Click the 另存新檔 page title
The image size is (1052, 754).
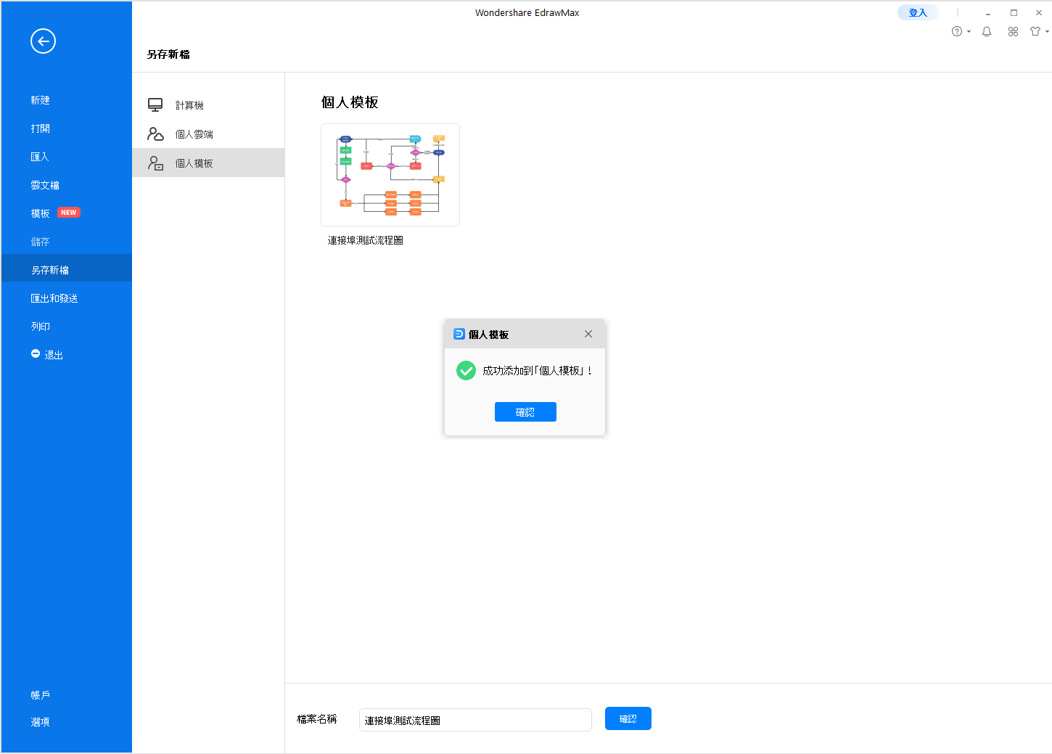168,54
